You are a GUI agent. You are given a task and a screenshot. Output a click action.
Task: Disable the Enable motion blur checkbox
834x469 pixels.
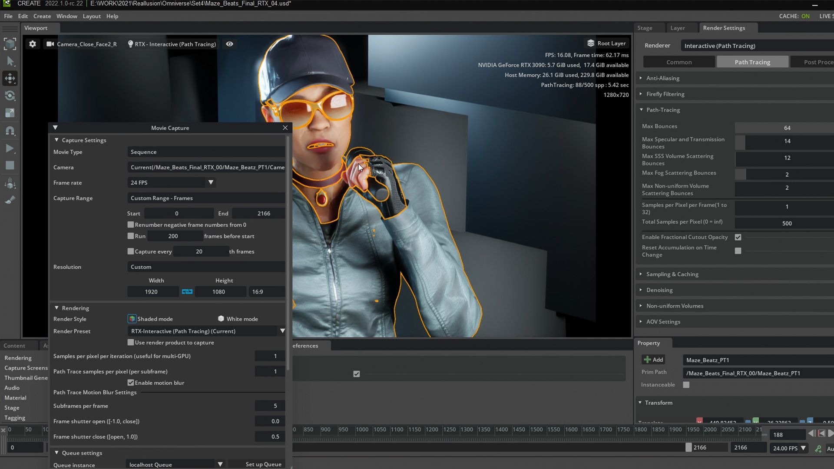(x=131, y=383)
